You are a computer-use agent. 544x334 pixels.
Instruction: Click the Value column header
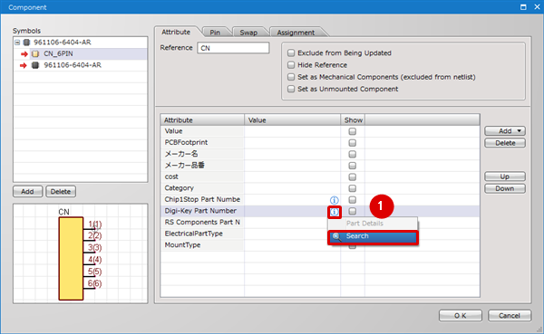click(x=293, y=119)
